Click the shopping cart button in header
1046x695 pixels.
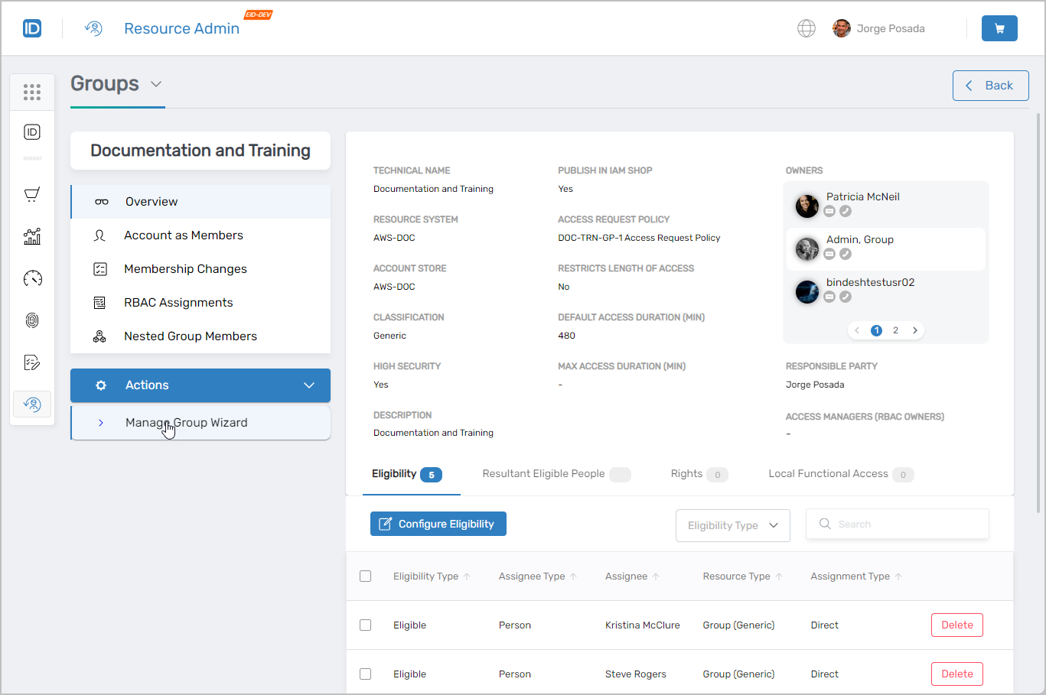tap(999, 28)
